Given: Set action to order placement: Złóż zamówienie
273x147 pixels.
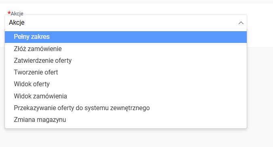Looking at the screenshot, I should 126,49.
